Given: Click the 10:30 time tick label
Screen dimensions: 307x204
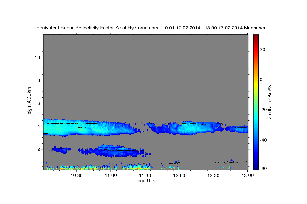Looking at the screenshot, I should (x=76, y=175).
